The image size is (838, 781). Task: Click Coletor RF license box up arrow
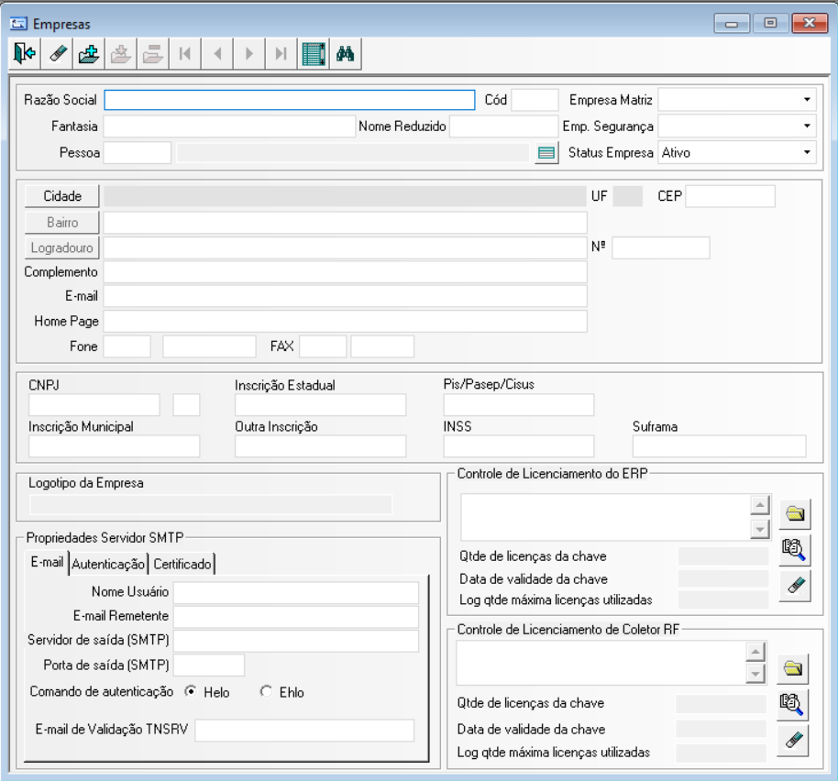(755, 652)
